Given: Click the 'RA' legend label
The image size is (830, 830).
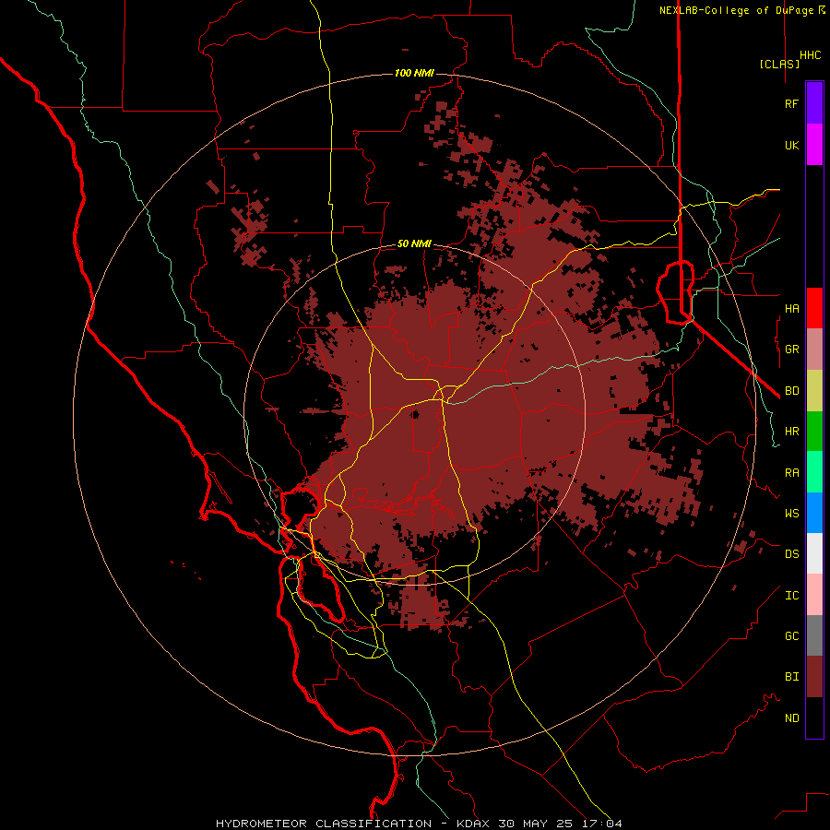Looking at the screenshot, I should tap(791, 473).
